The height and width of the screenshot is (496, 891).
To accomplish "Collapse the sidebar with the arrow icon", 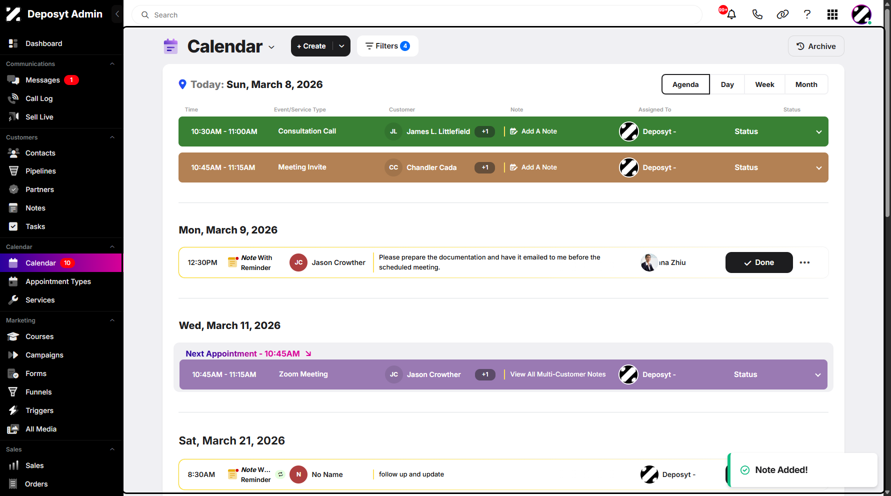I will [x=117, y=14].
